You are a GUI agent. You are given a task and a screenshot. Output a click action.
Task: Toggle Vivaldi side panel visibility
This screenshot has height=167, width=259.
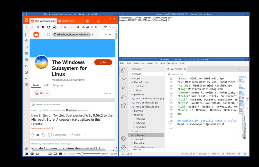point(26,154)
